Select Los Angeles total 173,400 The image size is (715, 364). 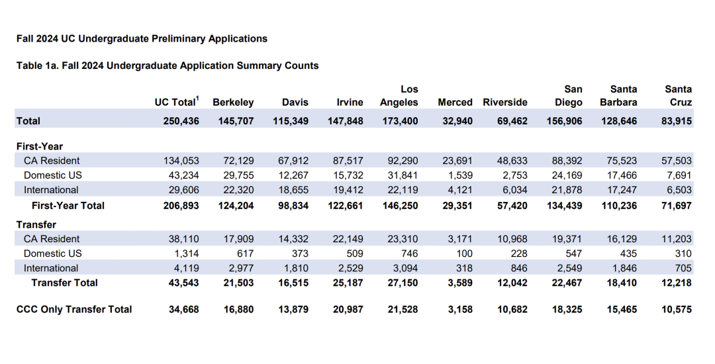tap(400, 121)
